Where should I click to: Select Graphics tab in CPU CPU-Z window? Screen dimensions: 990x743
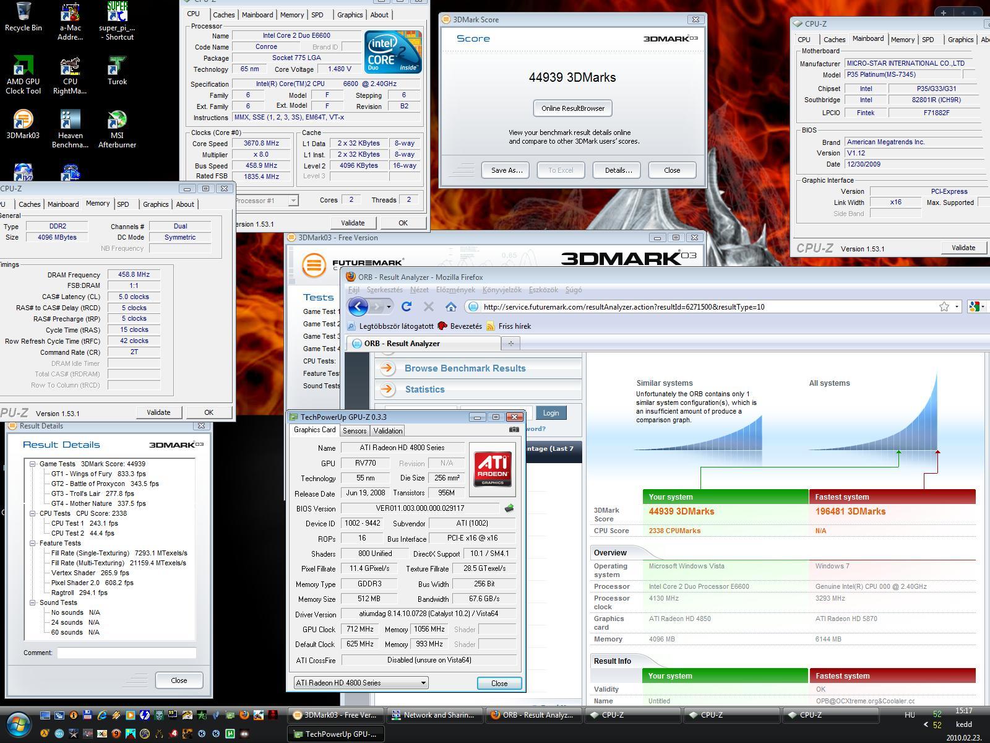pos(350,15)
